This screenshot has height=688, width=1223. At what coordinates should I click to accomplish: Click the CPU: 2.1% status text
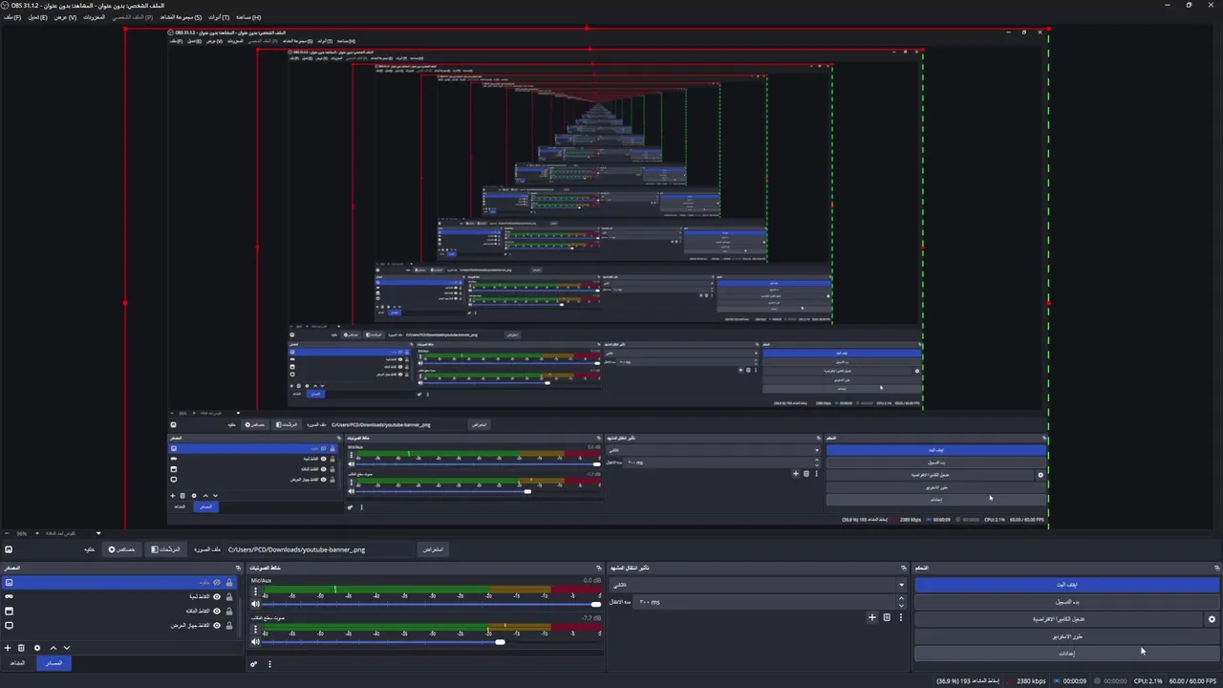click(1148, 681)
